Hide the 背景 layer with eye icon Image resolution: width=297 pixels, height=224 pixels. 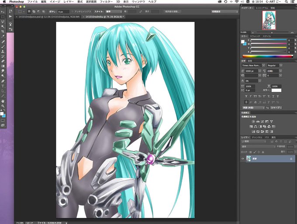coord(243,159)
